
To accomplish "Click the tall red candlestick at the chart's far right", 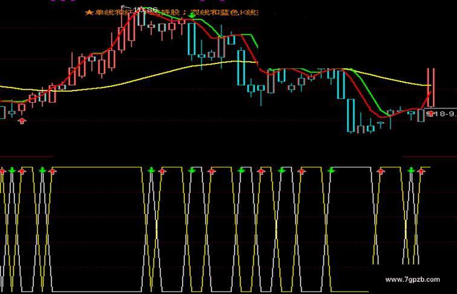I will tap(431, 88).
